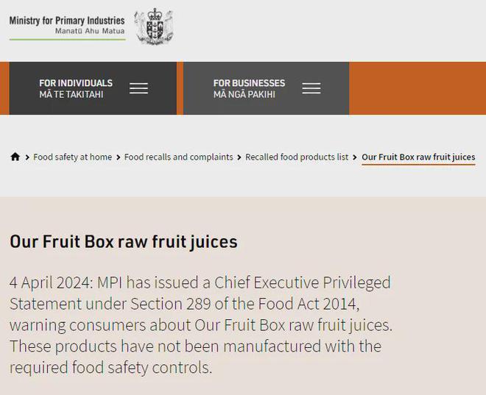
Task: Click the Manatū Ahu Matua text
Action: 90,31
